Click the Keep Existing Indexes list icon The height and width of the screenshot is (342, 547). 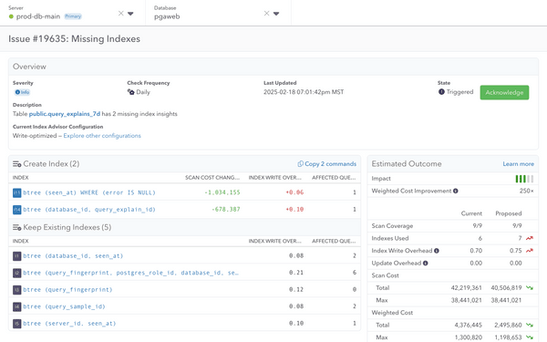[x=17, y=227]
